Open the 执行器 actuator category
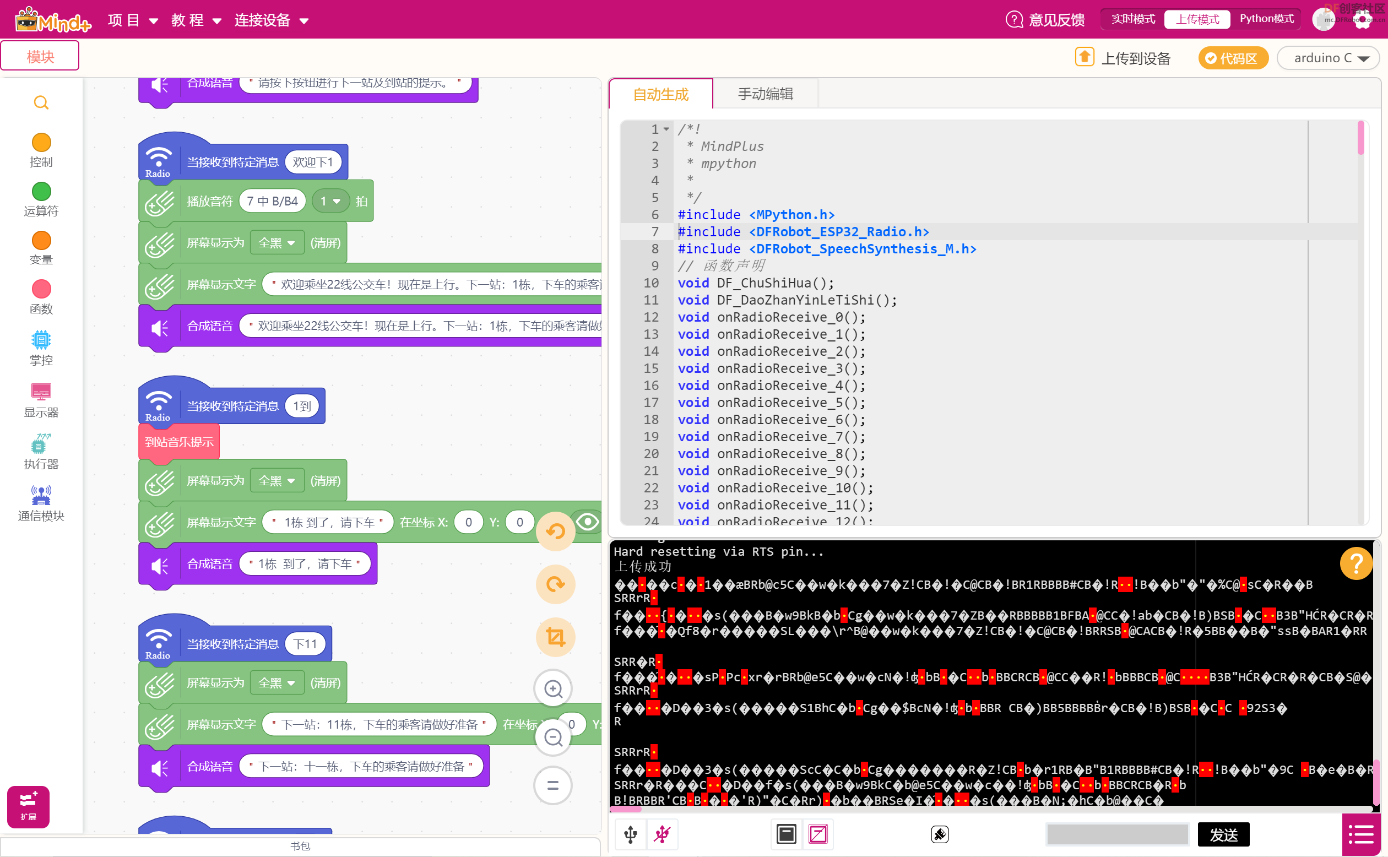This screenshot has height=857, width=1388. tap(41, 452)
